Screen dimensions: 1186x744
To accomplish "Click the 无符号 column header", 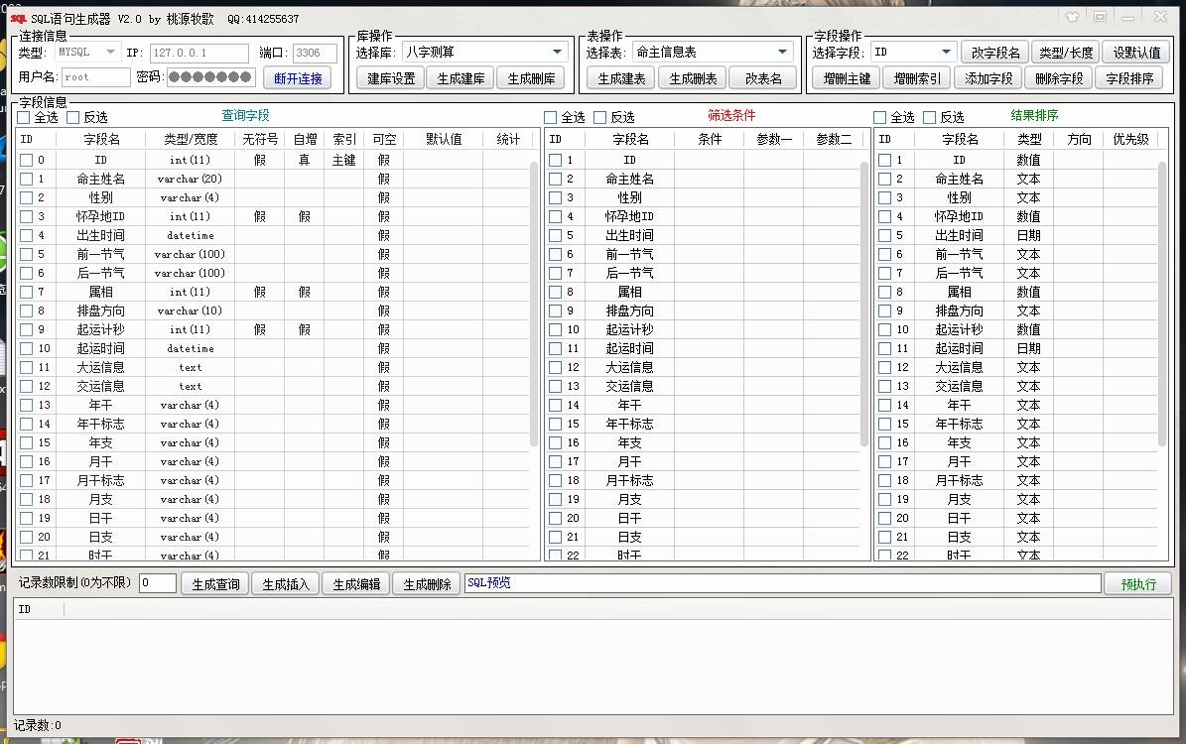I will tap(260, 139).
